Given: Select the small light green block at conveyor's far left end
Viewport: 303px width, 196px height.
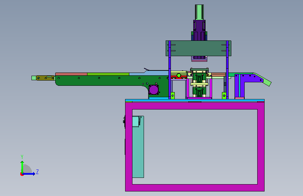Looking at the screenshot, I should [x=34, y=78].
